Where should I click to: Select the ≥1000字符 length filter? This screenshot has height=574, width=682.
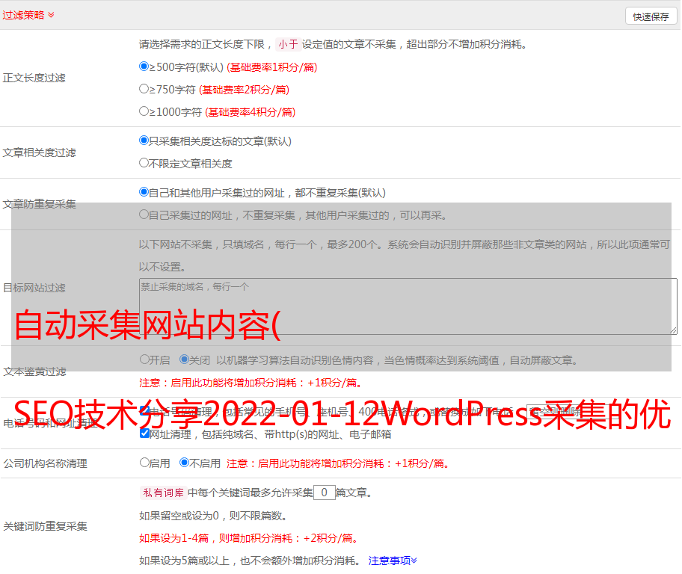[144, 111]
